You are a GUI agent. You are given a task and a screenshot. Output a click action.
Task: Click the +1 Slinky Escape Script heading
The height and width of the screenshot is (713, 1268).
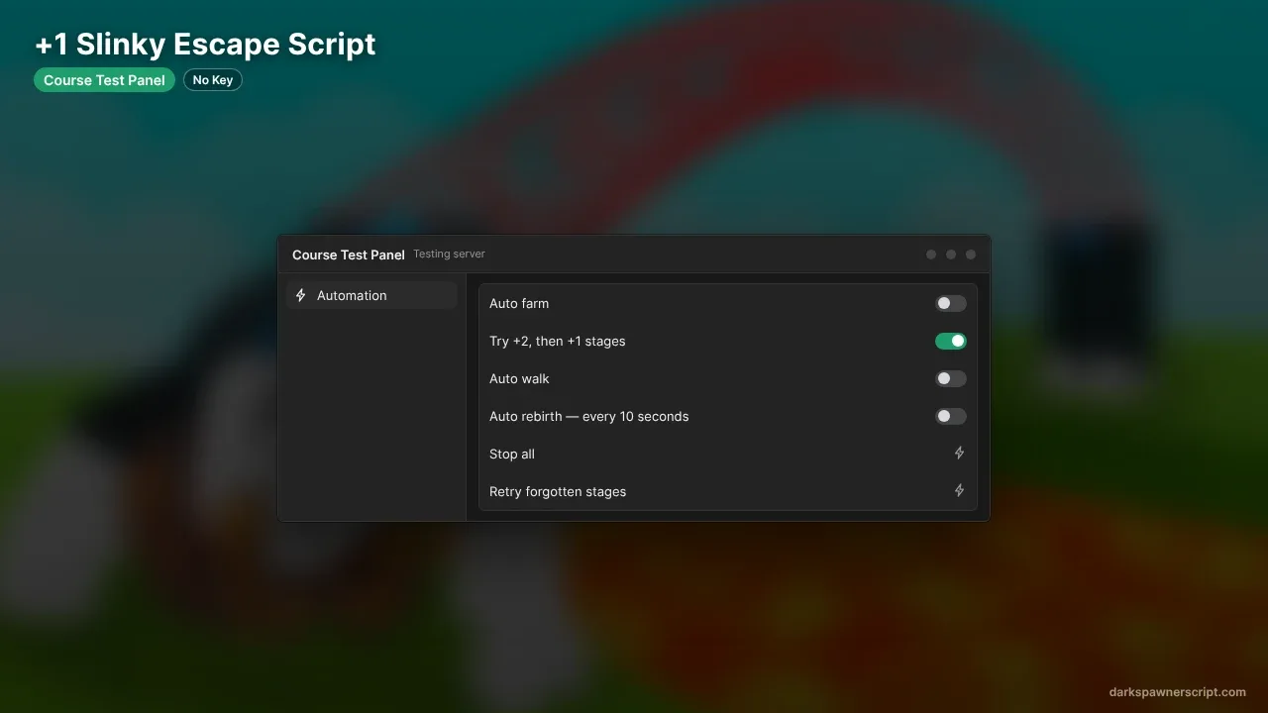coord(205,45)
